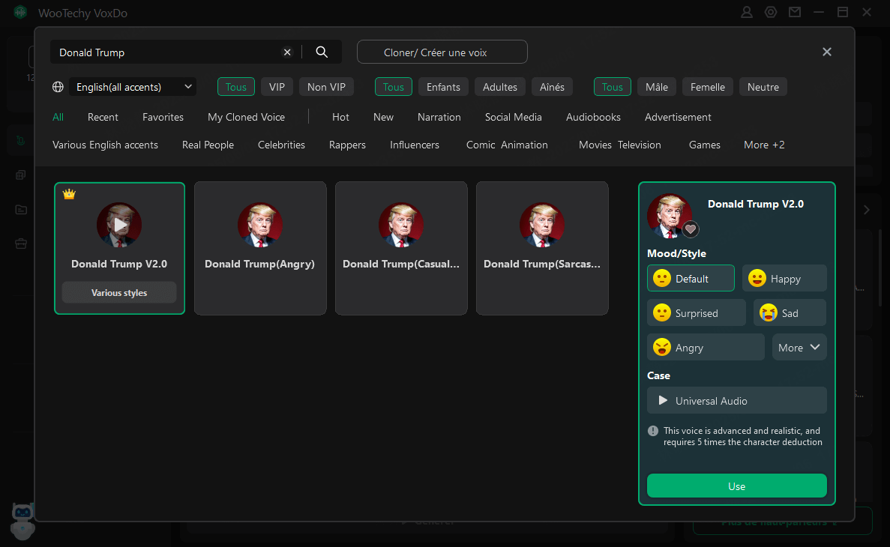Select the Happy mood style
Image resolution: width=890 pixels, height=547 pixels.
tap(784, 279)
